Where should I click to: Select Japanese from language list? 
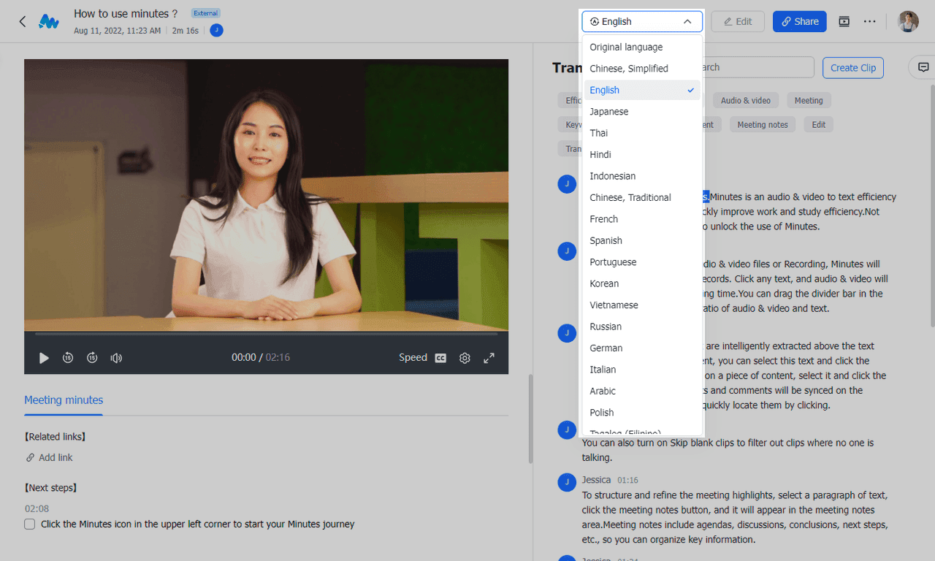[x=609, y=112]
